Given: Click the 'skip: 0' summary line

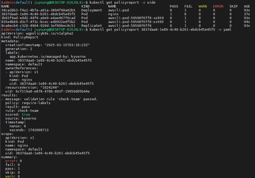Looking at the screenshot, I should coord(13,173).
